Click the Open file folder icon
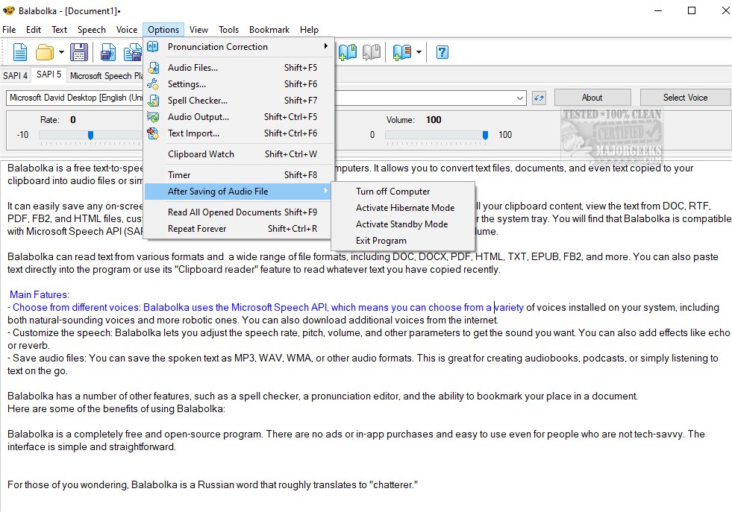The height and width of the screenshot is (512, 732). 44,52
